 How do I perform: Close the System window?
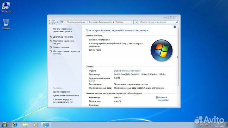176,17
